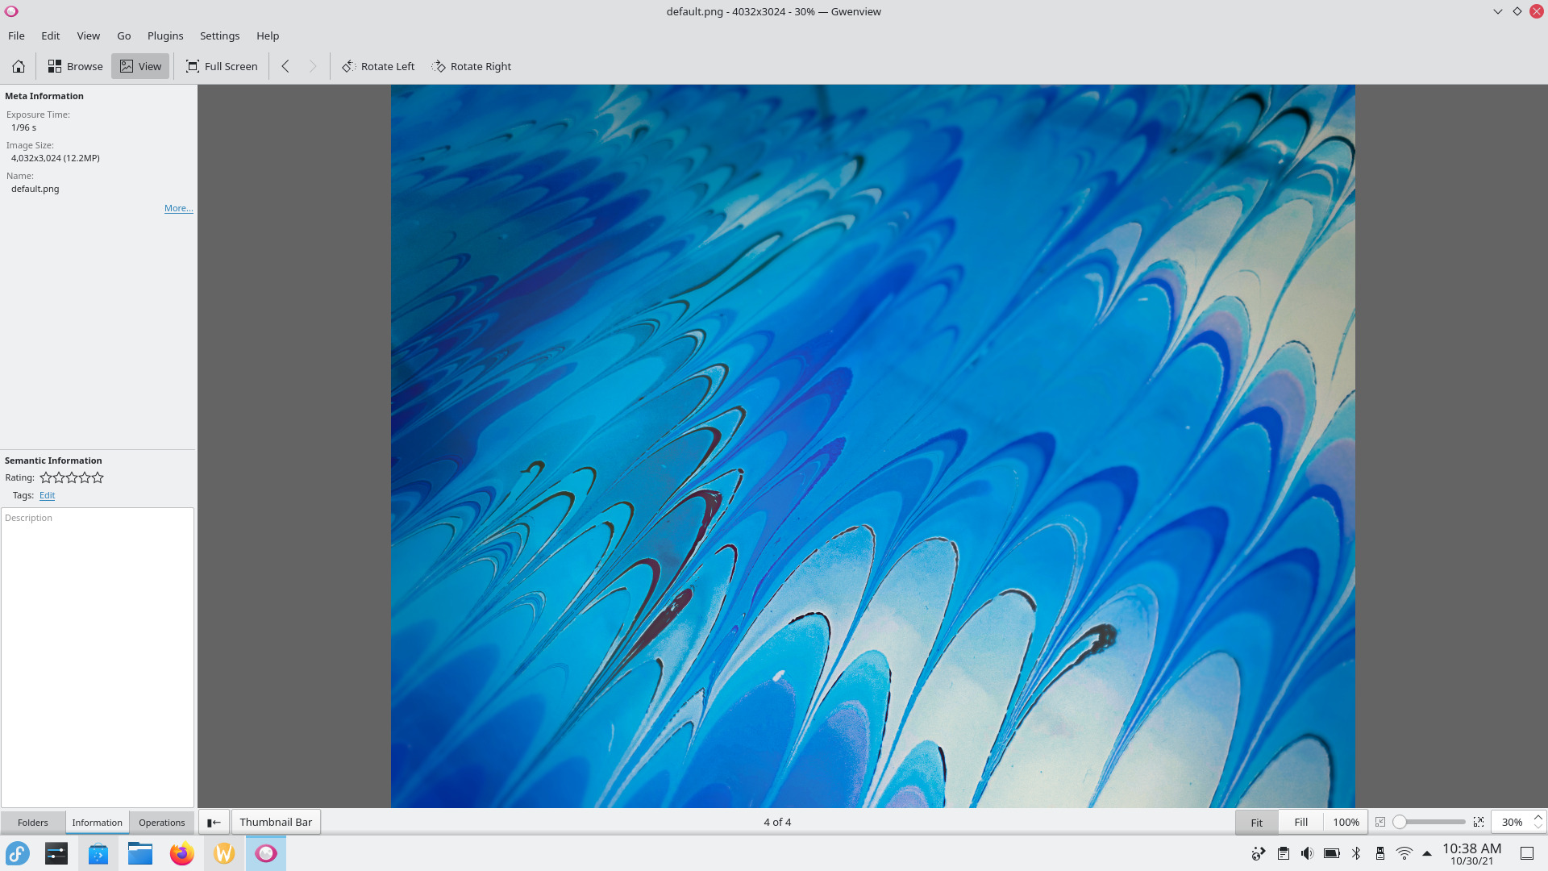Go to the start page home icon
The image size is (1548, 871).
[18, 66]
